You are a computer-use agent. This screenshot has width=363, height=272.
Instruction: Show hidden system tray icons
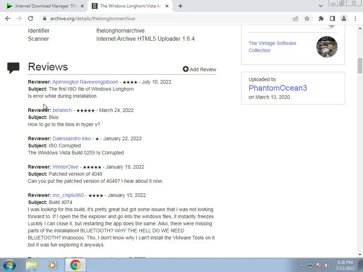pos(301,266)
